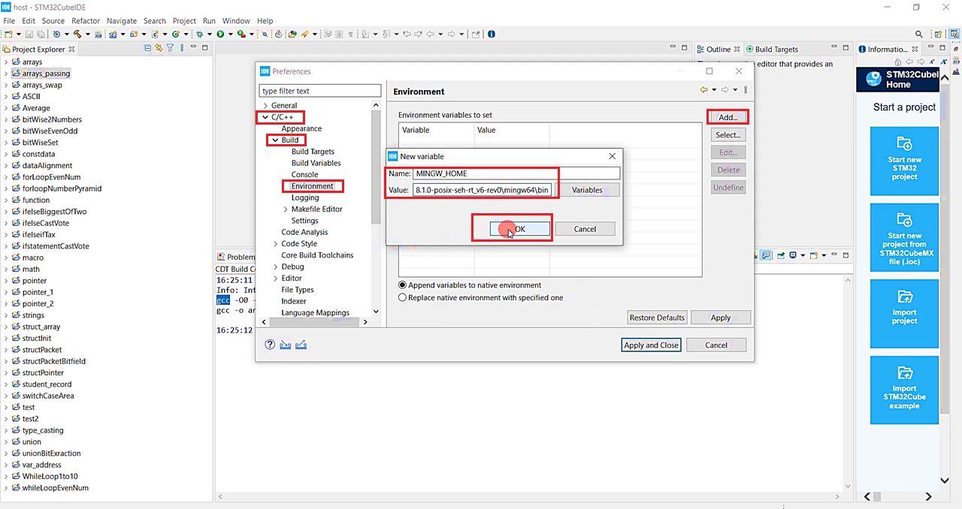Click the Home icon in the Information Center toolbar

(898, 62)
